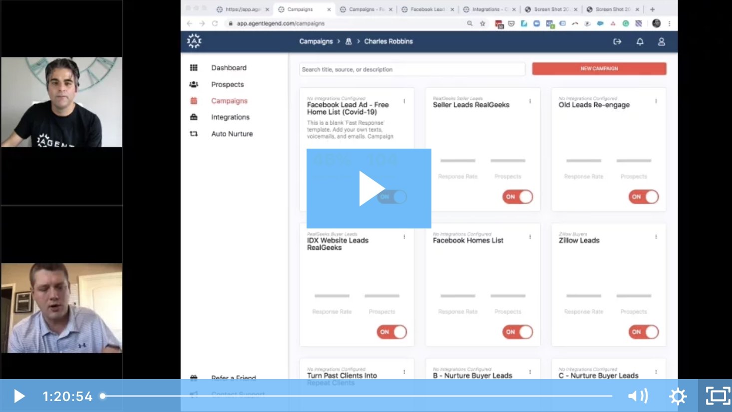Toggle IDX Website Leads campaign off
732x412 pixels.
(x=392, y=332)
